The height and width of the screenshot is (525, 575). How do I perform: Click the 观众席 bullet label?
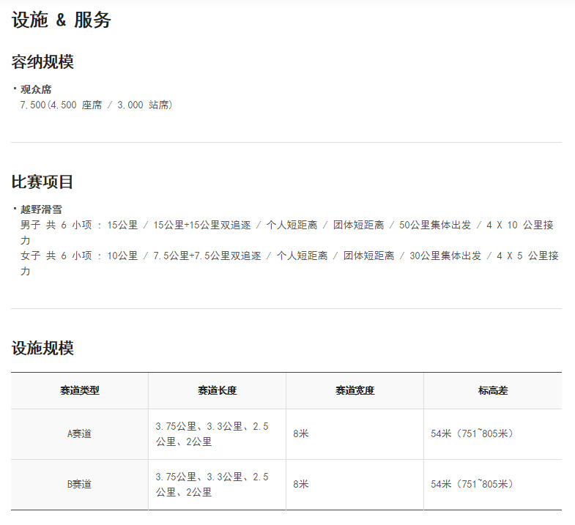[36, 89]
